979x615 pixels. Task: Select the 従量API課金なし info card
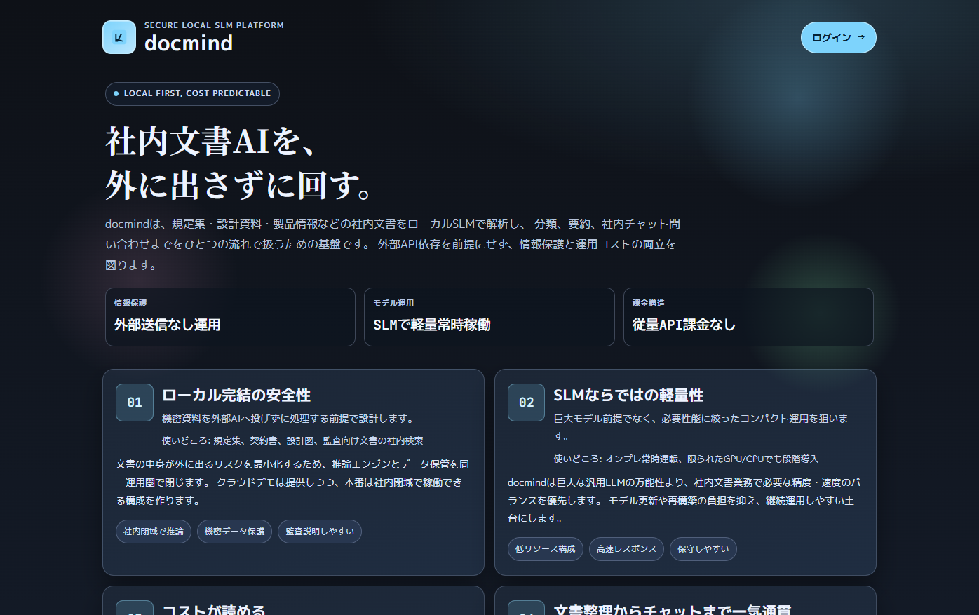(x=748, y=317)
